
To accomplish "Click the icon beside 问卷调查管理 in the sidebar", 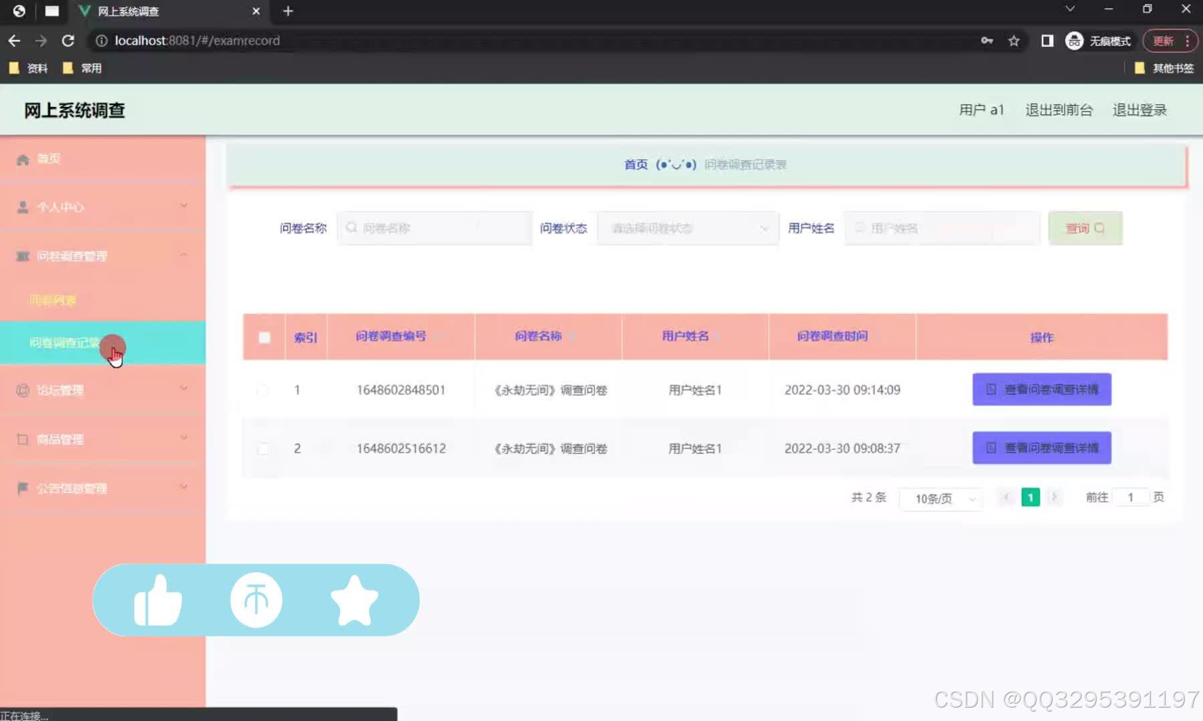I will (x=23, y=256).
